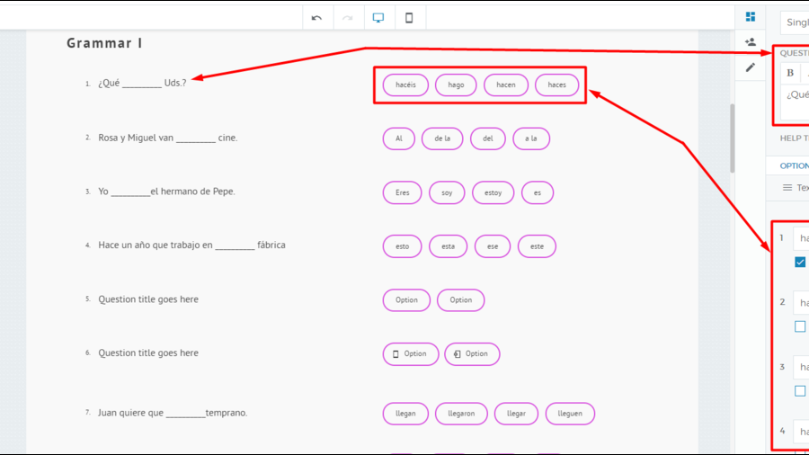Open the question type dropdown at top right
809x455 pixels.
pos(796,22)
